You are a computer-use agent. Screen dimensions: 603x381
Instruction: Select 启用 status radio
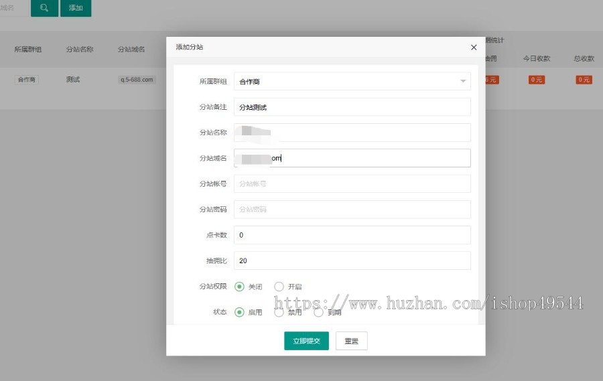(x=239, y=312)
